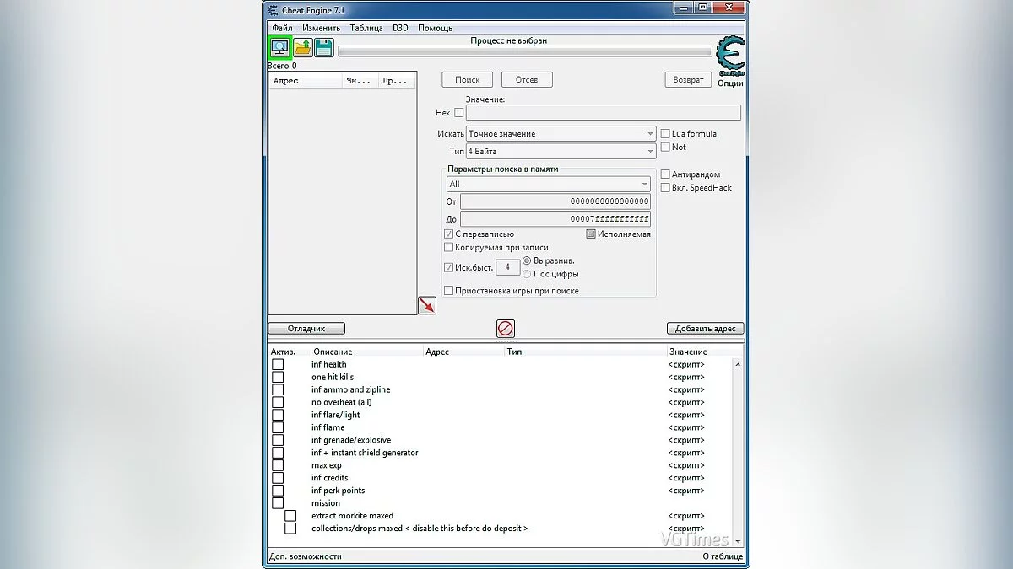The height and width of the screenshot is (569, 1013).
Task: Toggle Исполняемая checkbox
Action: [x=591, y=234]
